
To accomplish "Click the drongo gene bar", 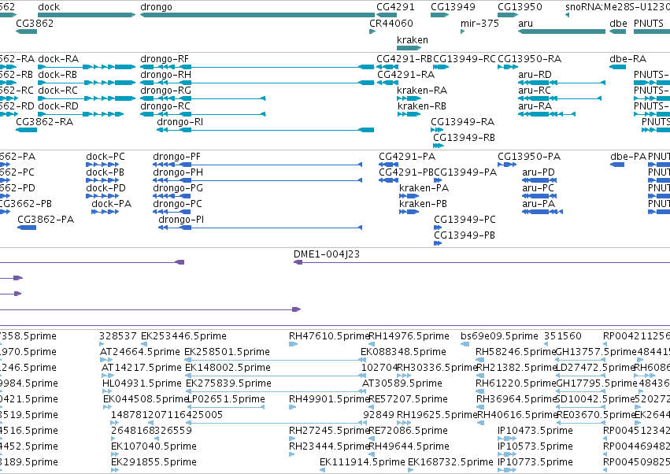I will (x=257, y=15).
